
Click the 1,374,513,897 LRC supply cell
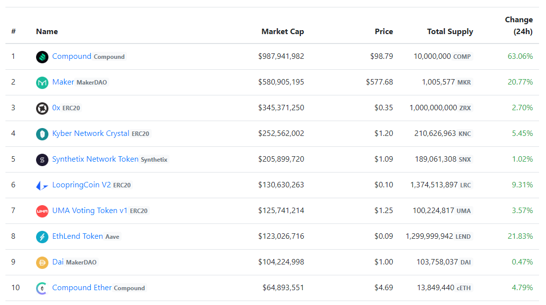tap(441, 185)
